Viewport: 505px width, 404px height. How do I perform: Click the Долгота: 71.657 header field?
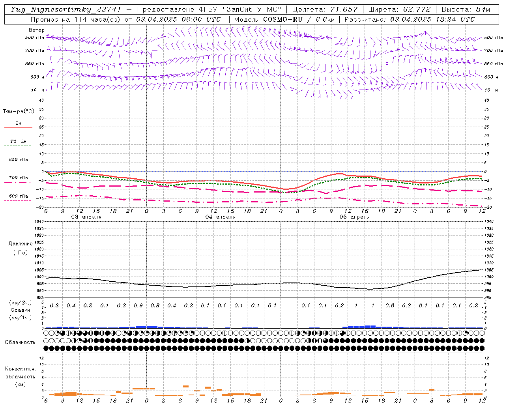click(325, 9)
